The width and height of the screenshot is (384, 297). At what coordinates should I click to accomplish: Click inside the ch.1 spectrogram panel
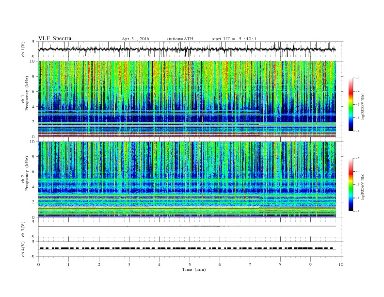pyautogui.click(x=187, y=99)
